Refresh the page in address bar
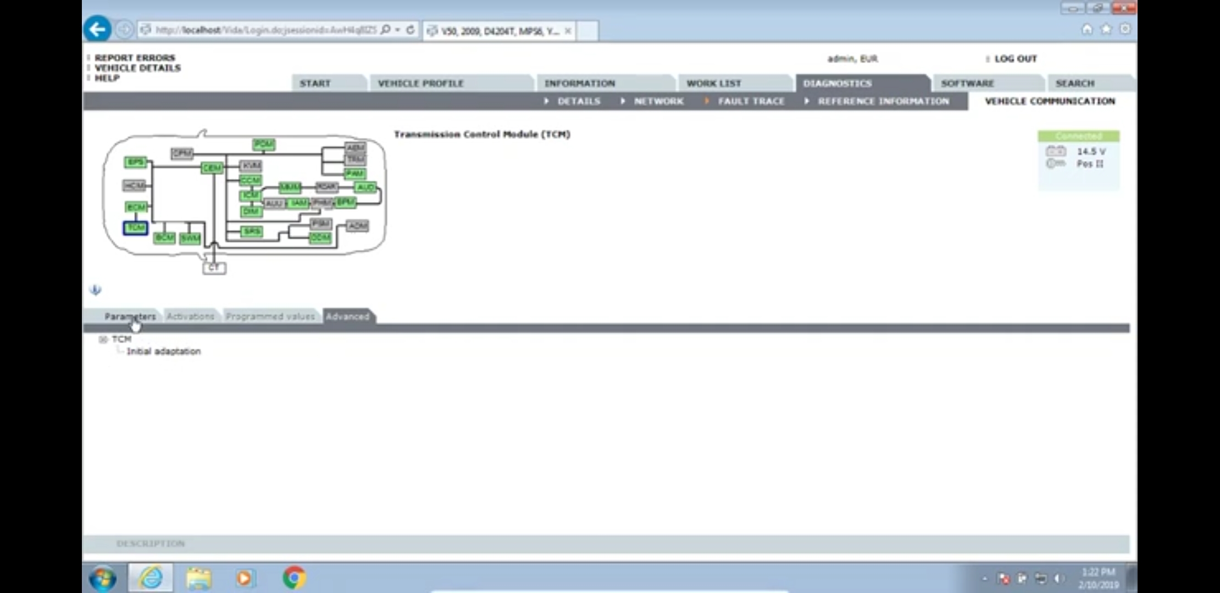 pos(411,30)
